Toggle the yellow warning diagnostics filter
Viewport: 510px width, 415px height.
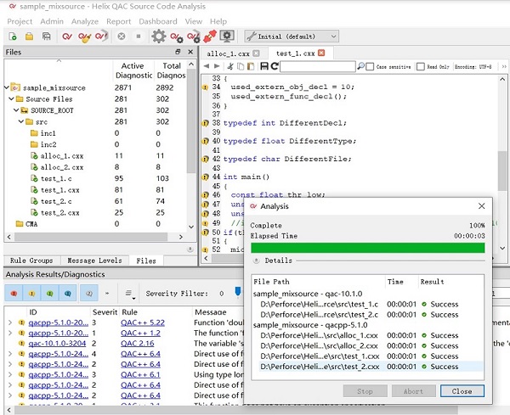[31, 294]
